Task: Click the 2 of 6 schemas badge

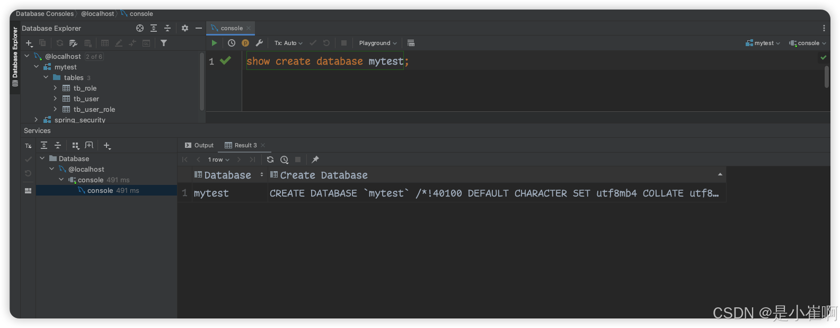Action: point(94,57)
